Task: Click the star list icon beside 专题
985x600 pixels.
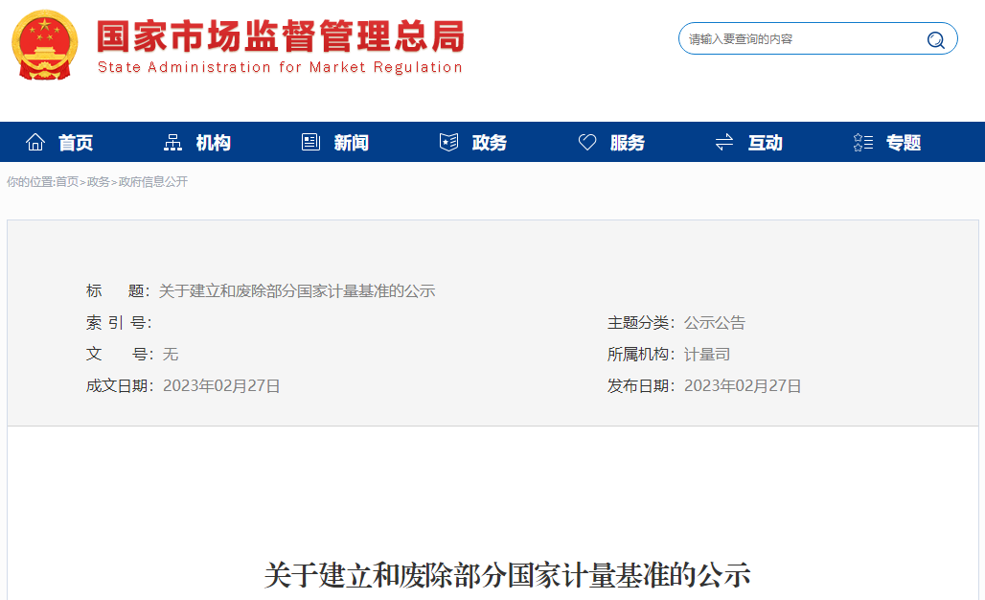Action: pos(862,143)
